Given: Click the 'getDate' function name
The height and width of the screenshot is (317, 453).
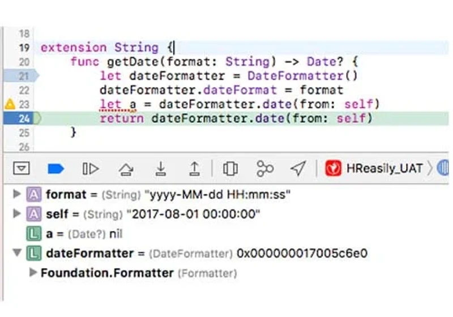Looking at the screenshot, I should point(133,62).
